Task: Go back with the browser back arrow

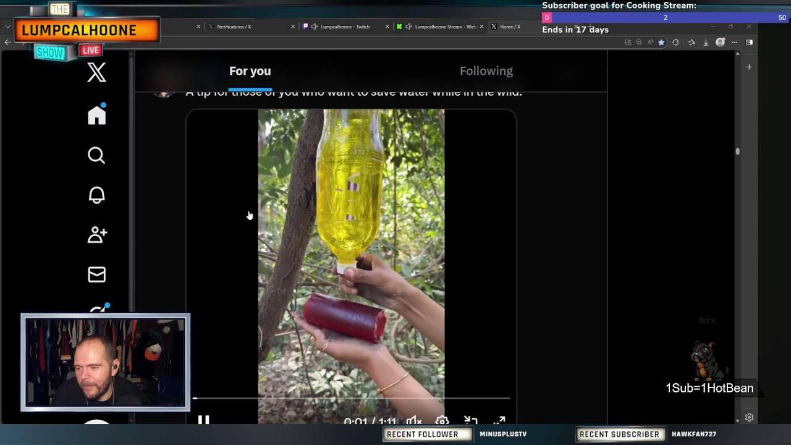Action: click(x=7, y=42)
